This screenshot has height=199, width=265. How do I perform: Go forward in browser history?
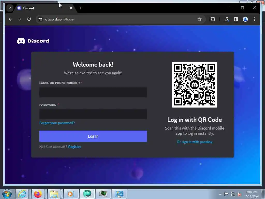coord(20,19)
